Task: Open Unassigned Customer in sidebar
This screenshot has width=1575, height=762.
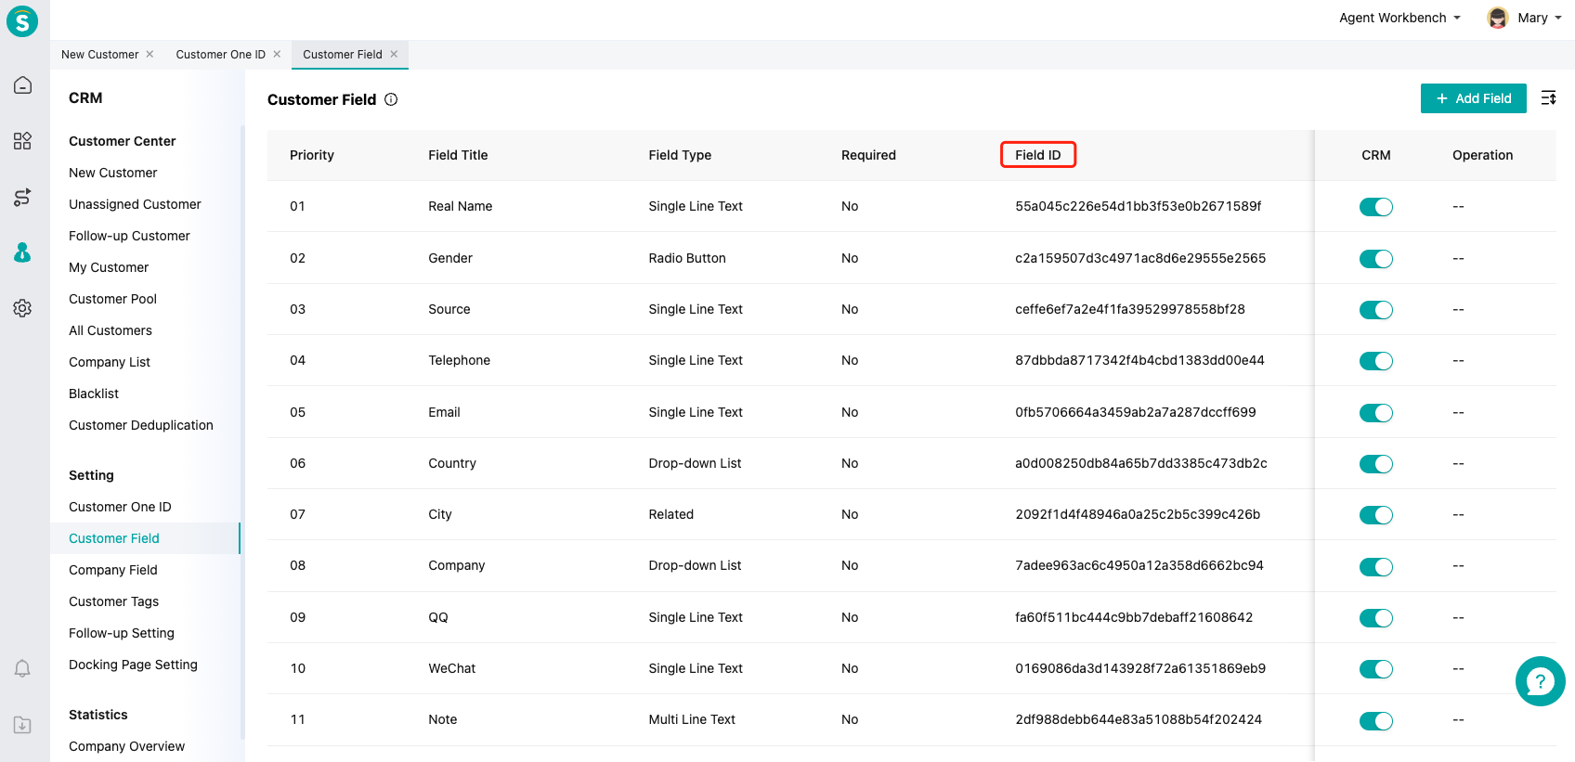Action: pos(135,204)
